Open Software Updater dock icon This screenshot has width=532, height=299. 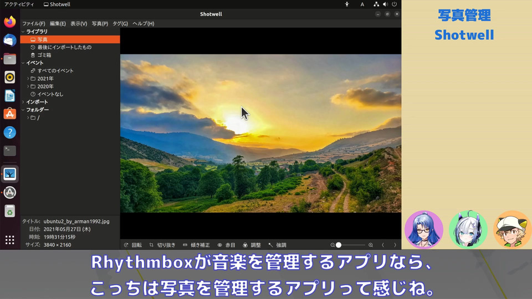click(10, 192)
